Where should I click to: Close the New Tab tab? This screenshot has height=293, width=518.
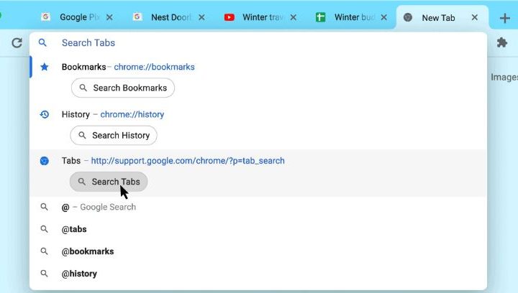click(474, 17)
